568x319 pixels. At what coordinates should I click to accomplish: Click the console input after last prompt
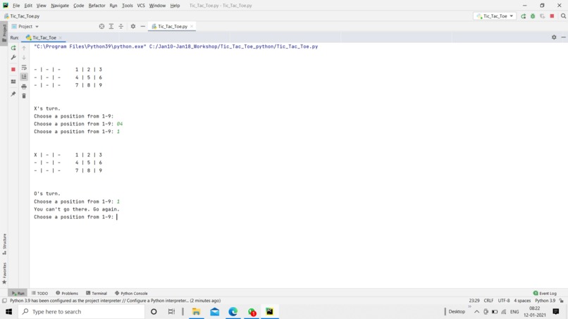coord(117,217)
